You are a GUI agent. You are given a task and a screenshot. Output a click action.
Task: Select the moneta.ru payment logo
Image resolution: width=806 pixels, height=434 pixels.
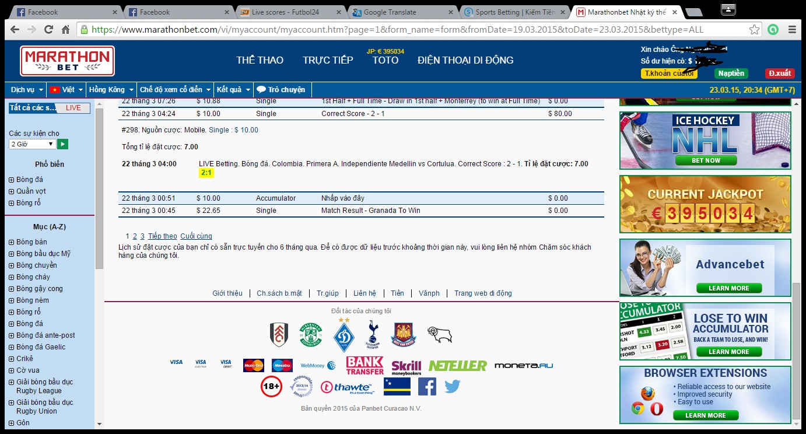tap(524, 366)
